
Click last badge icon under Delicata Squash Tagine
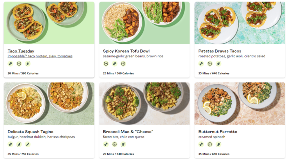[27, 144]
